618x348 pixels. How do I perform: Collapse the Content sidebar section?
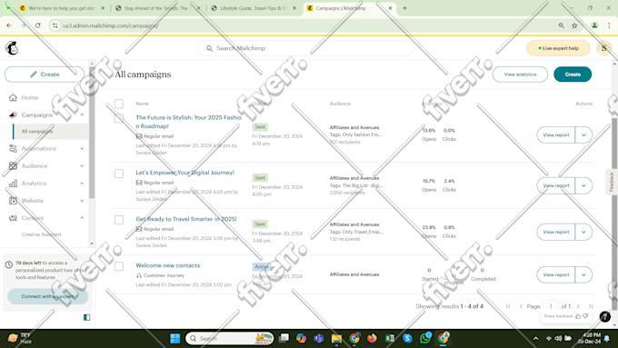(x=82, y=218)
